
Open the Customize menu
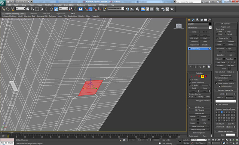[x=92, y=5]
